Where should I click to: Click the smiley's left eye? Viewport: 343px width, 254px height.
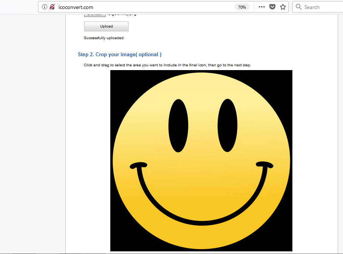tap(178, 125)
